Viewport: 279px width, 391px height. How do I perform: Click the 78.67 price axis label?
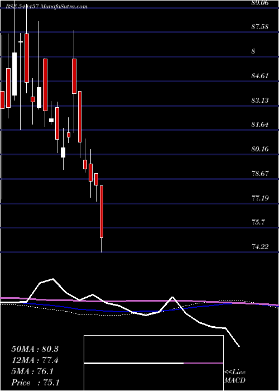(x=261, y=173)
